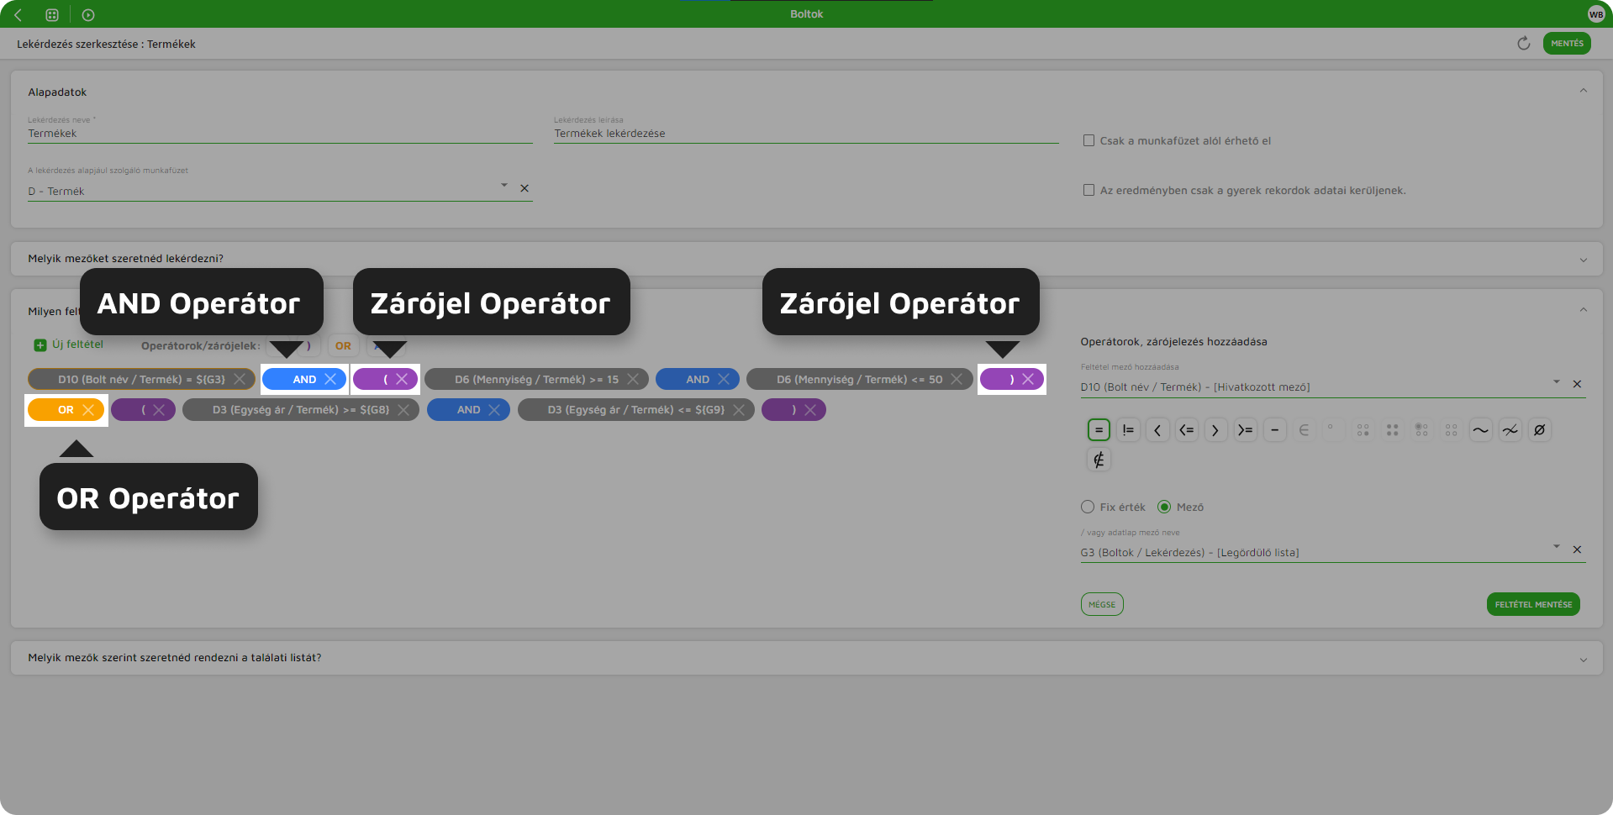This screenshot has width=1613, height=815.
Task: Edit the 'Lekérdezés leírása' description field
Action: pyautogui.click(x=806, y=133)
